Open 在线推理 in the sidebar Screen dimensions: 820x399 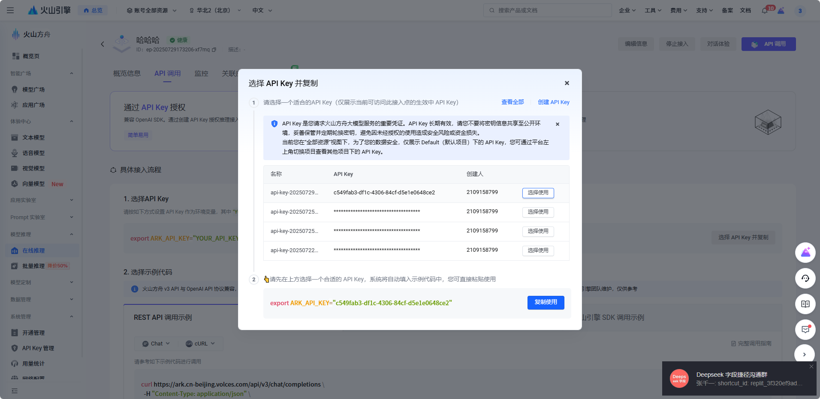point(42,250)
